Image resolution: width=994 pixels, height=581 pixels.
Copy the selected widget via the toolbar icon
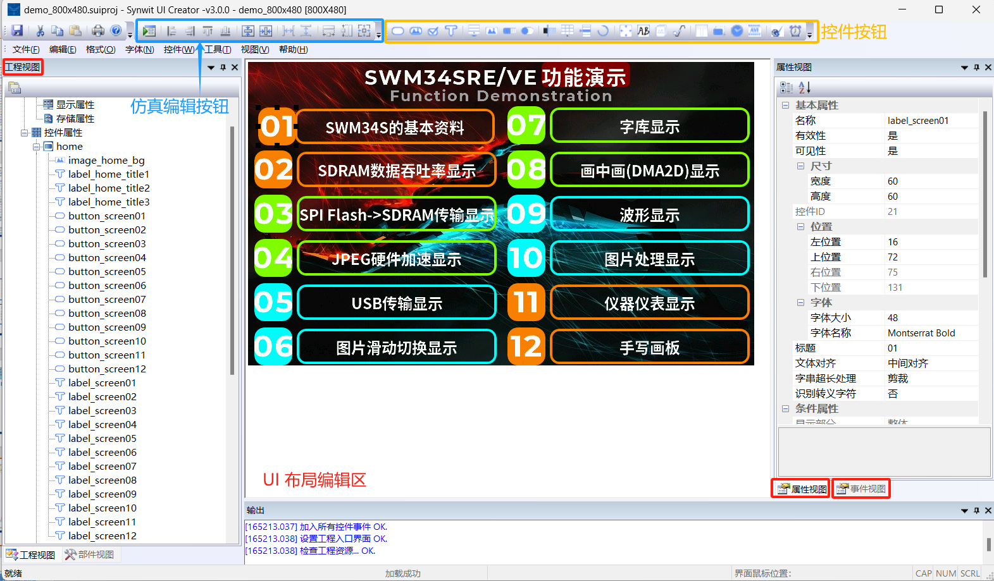tap(57, 30)
